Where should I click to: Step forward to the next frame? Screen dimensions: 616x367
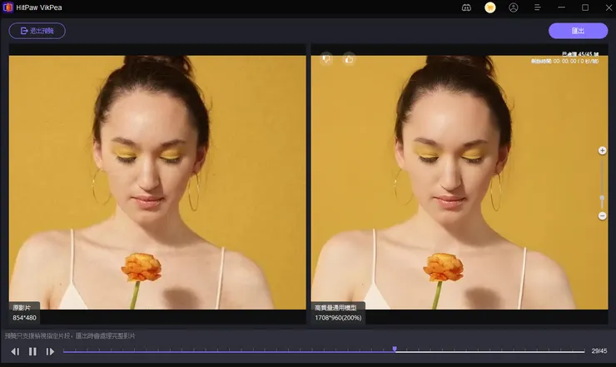[50, 351]
